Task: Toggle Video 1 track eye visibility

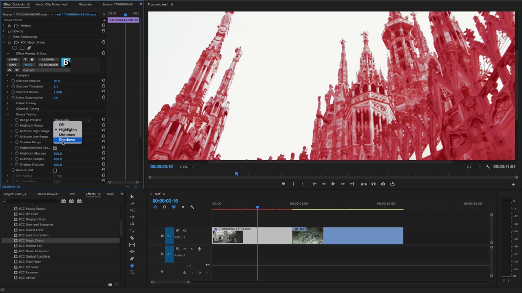Action: 184,230
